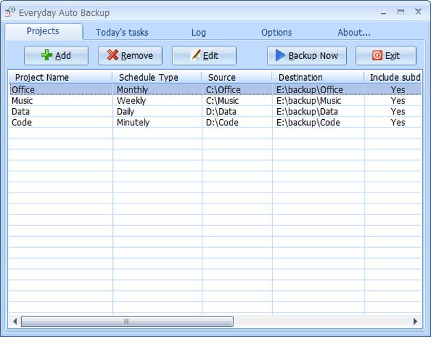431x337 pixels.
Task: Click the horizontal scrollbar left arrow
Action: (x=15, y=321)
